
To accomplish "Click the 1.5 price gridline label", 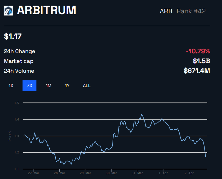I will point(17,103).
